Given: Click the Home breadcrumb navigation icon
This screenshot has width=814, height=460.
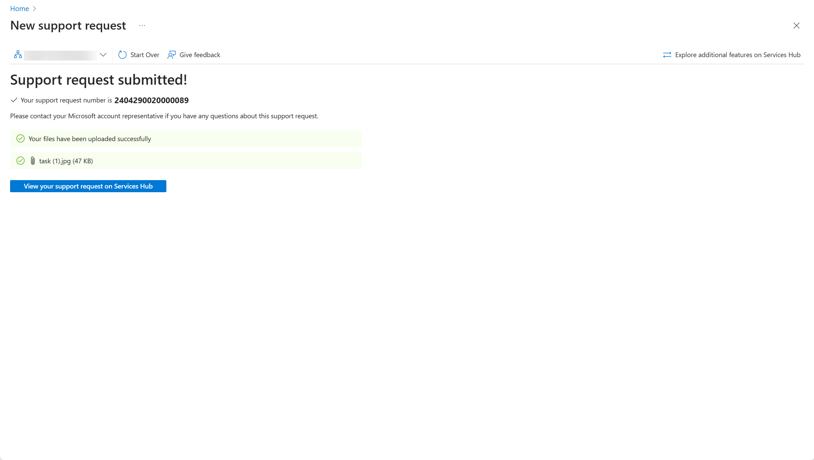Looking at the screenshot, I should point(19,8).
